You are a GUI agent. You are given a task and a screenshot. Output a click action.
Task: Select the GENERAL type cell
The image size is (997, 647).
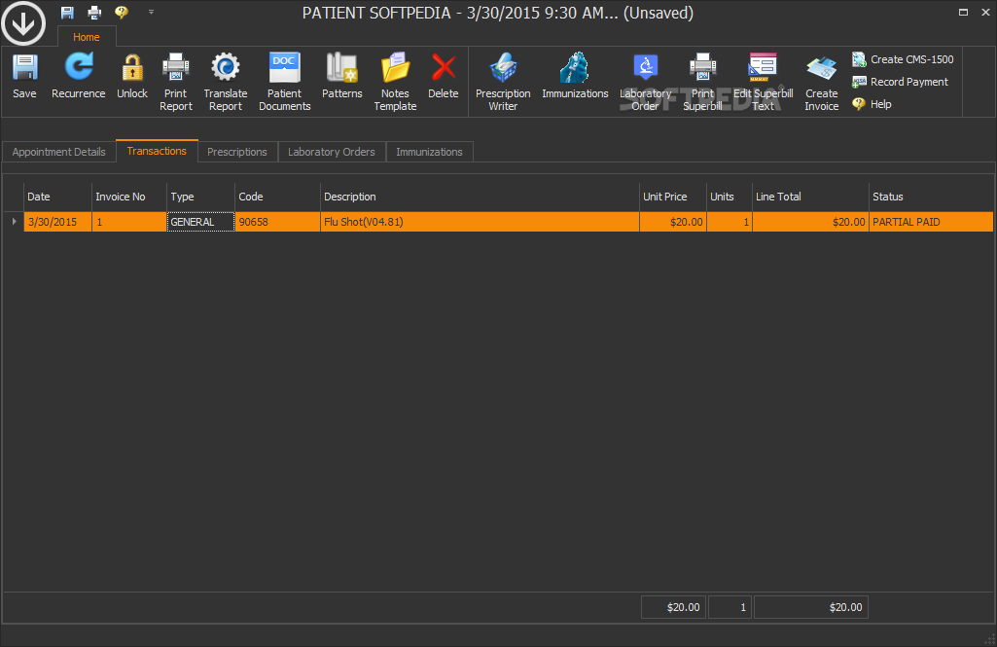pyautogui.click(x=201, y=222)
